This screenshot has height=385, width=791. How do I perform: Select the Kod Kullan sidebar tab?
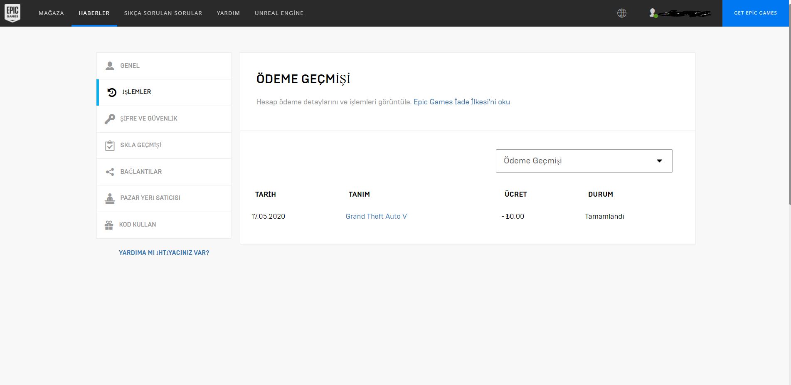pos(164,225)
